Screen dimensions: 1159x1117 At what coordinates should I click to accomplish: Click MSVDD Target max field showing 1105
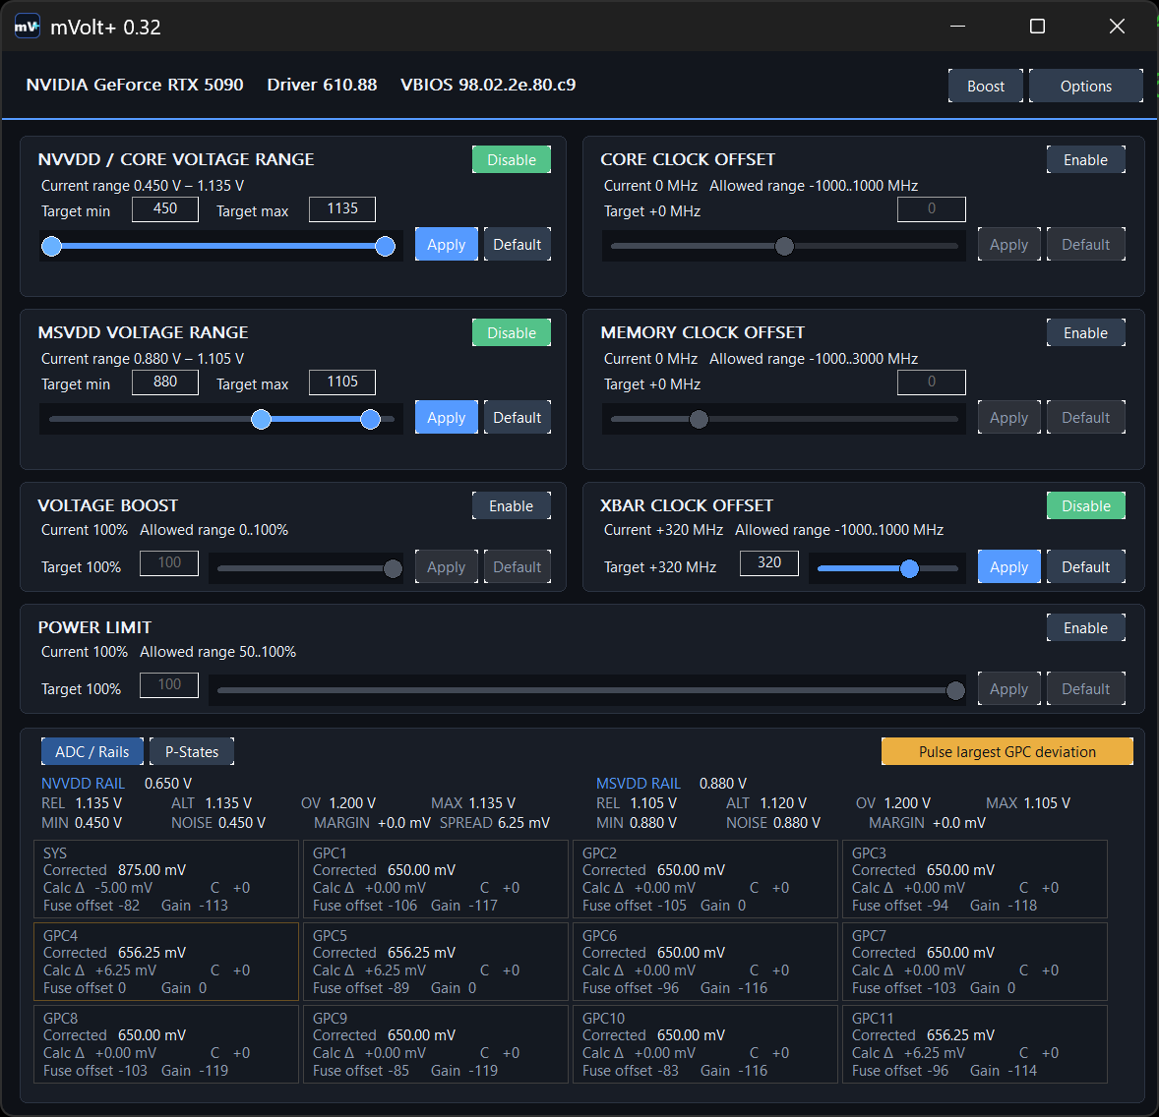(342, 382)
